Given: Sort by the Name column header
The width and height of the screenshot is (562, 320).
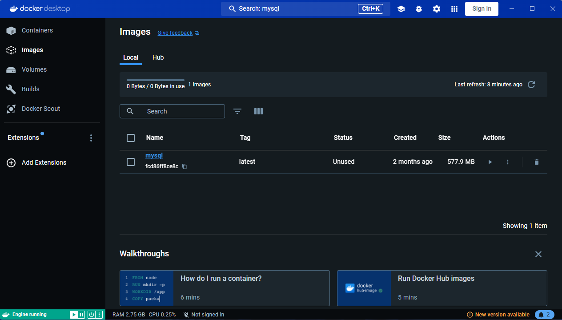Looking at the screenshot, I should (155, 138).
